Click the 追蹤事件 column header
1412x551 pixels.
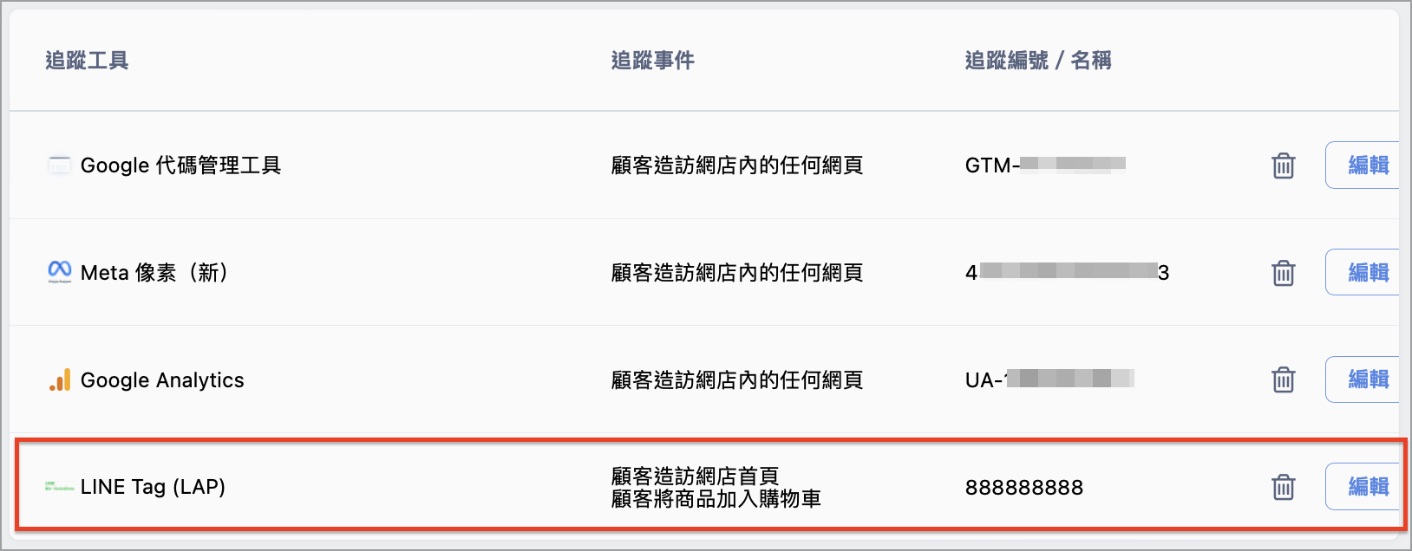point(653,61)
